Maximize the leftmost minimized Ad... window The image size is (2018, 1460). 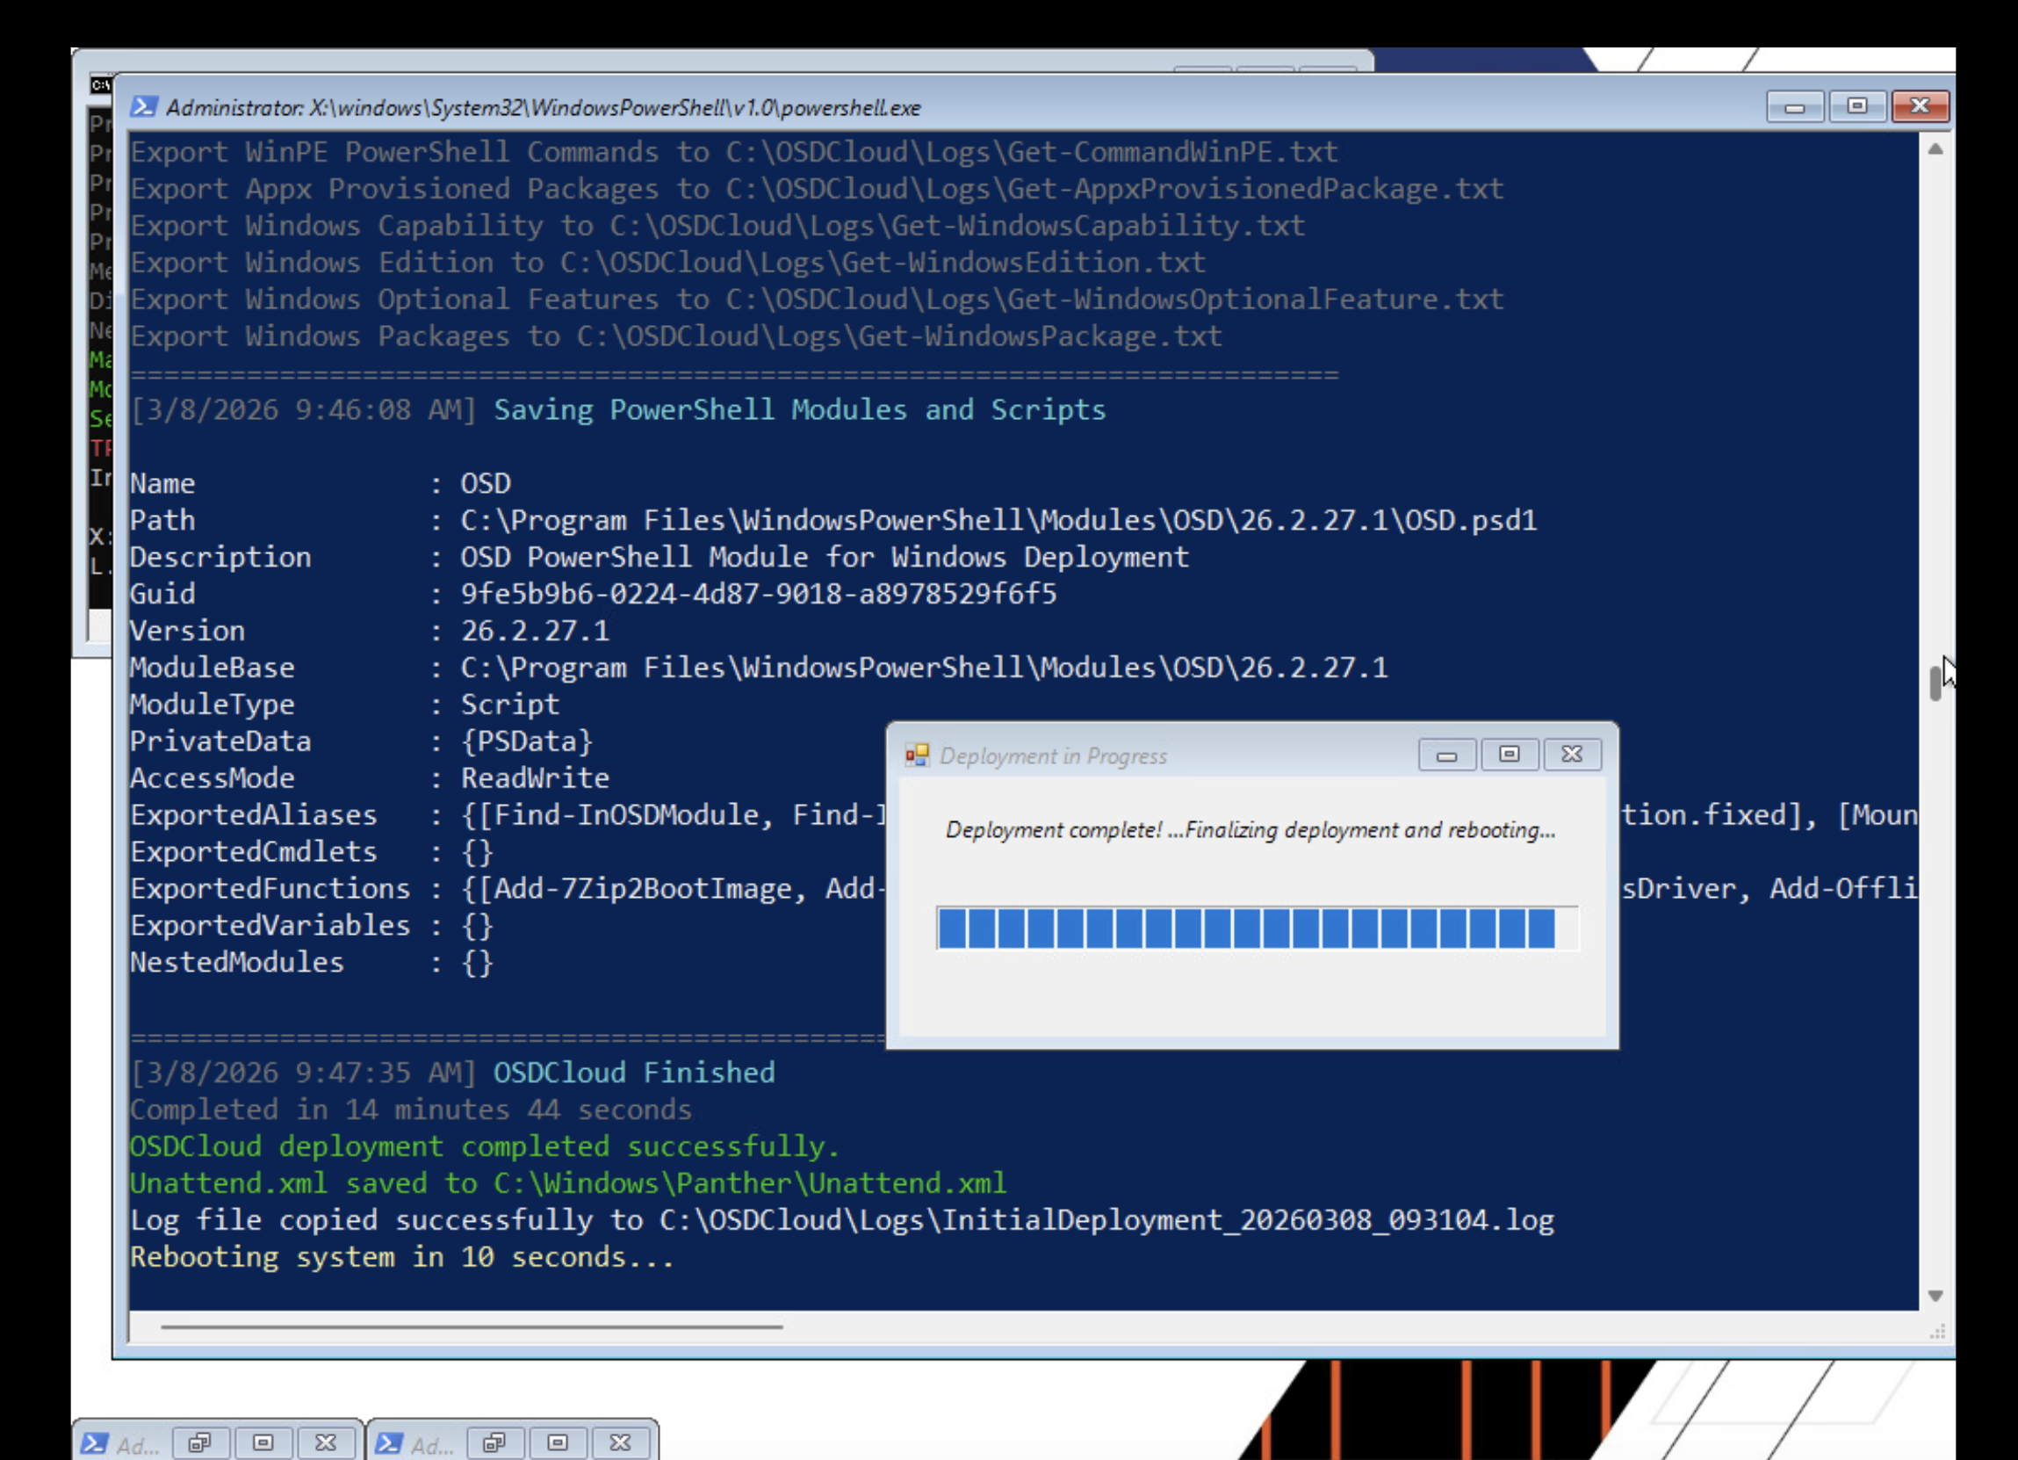pos(263,1442)
